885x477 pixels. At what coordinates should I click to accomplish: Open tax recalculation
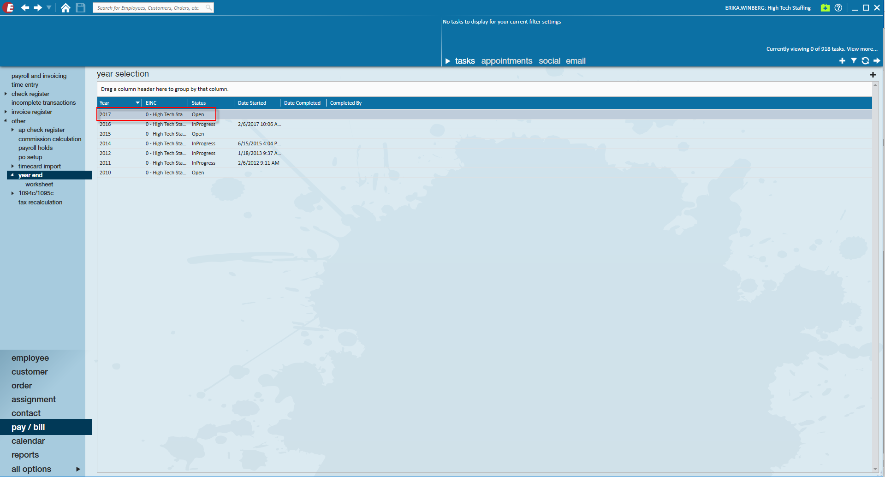click(x=40, y=203)
